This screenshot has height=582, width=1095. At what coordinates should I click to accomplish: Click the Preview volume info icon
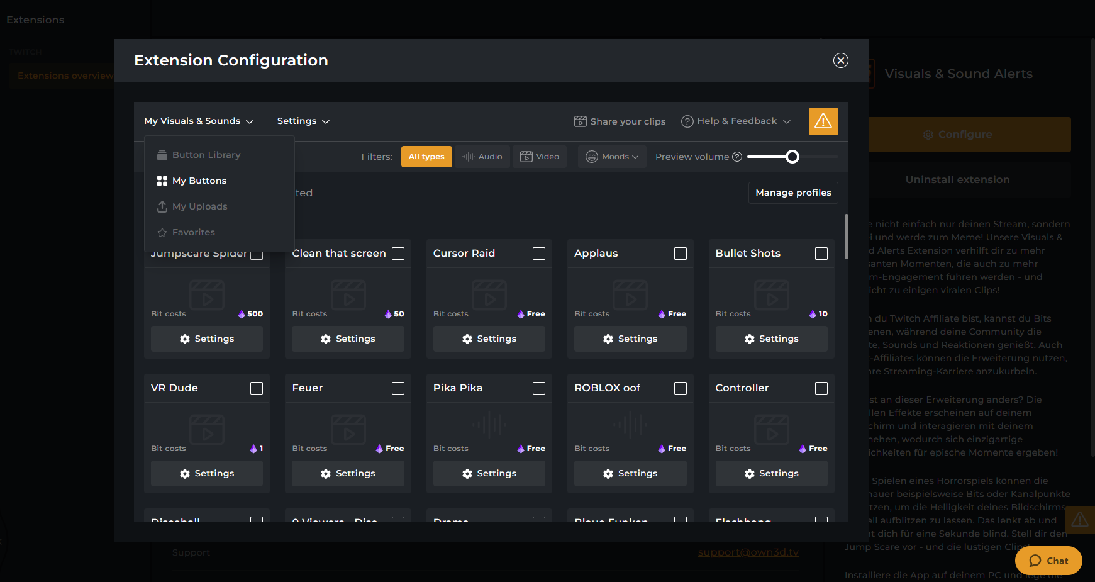click(737, 157)
